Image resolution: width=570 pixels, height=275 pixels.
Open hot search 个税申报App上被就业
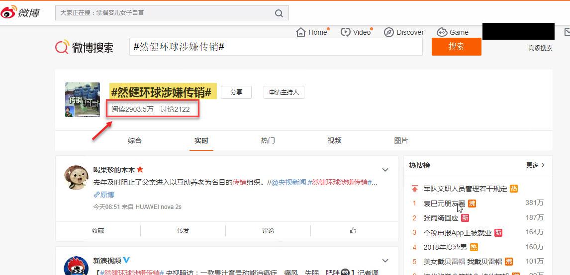coord(458,232)
